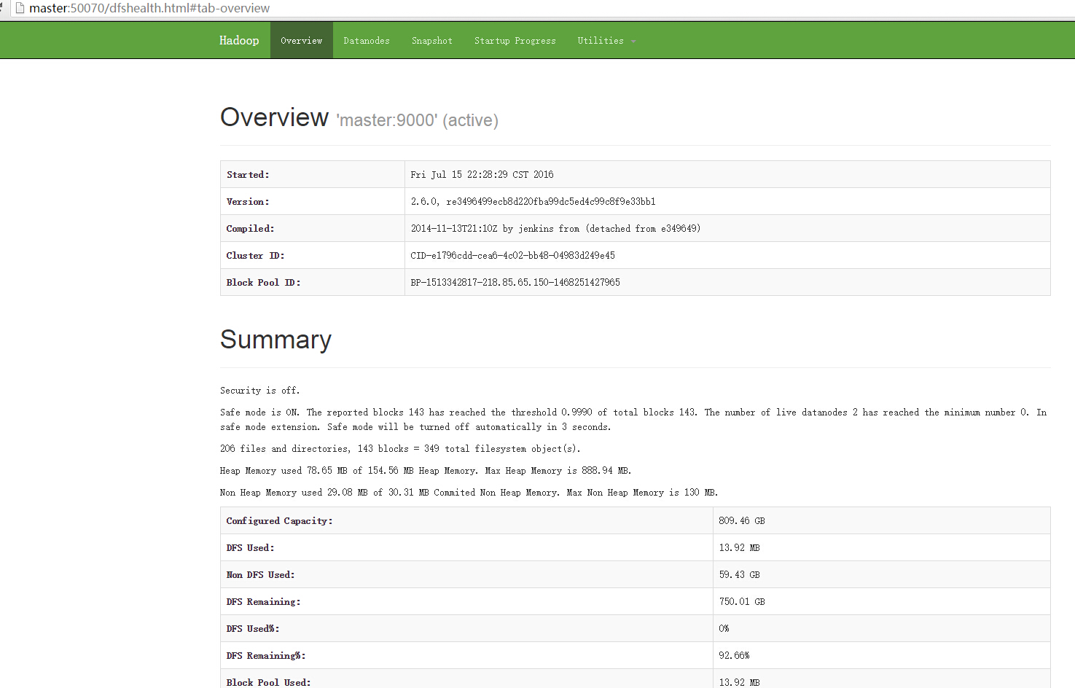Click the value '92.66%'
The height and width of the screenshot is (688, 1075).
[734, 655]
